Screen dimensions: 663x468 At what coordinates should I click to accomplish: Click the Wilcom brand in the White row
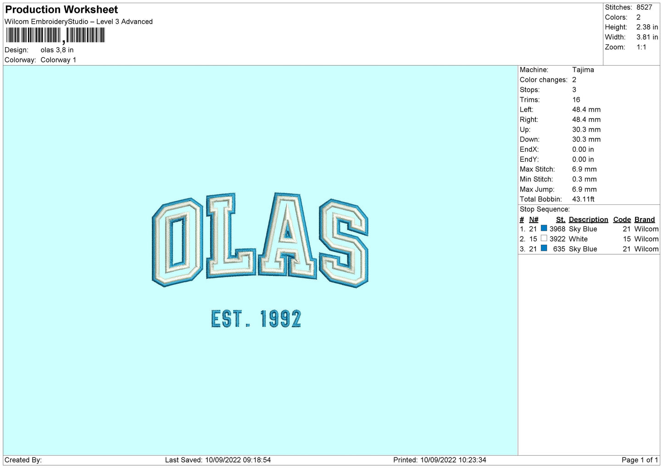pyautogui.click(x=646, y=239)
